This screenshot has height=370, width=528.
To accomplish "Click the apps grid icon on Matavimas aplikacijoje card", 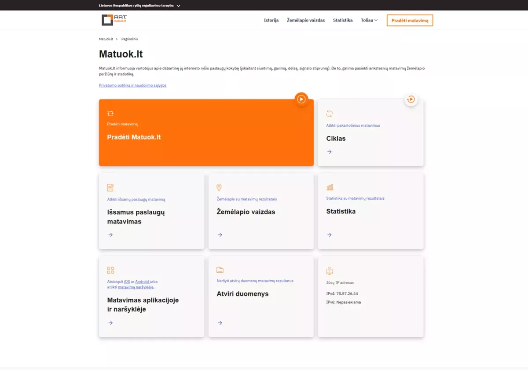I will pyautogui.click(x=110, y=270).
